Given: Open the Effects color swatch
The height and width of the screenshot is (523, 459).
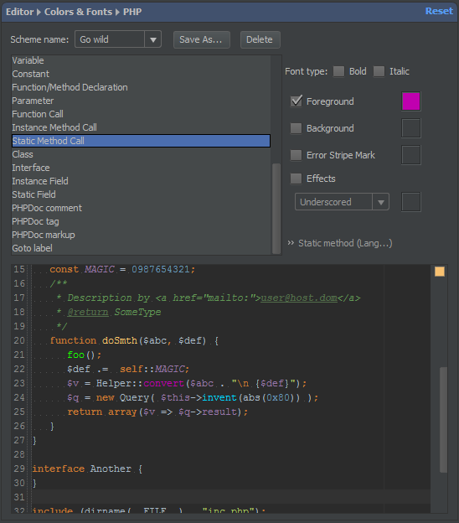Looking at the screenshot, I should click(411, 202).
